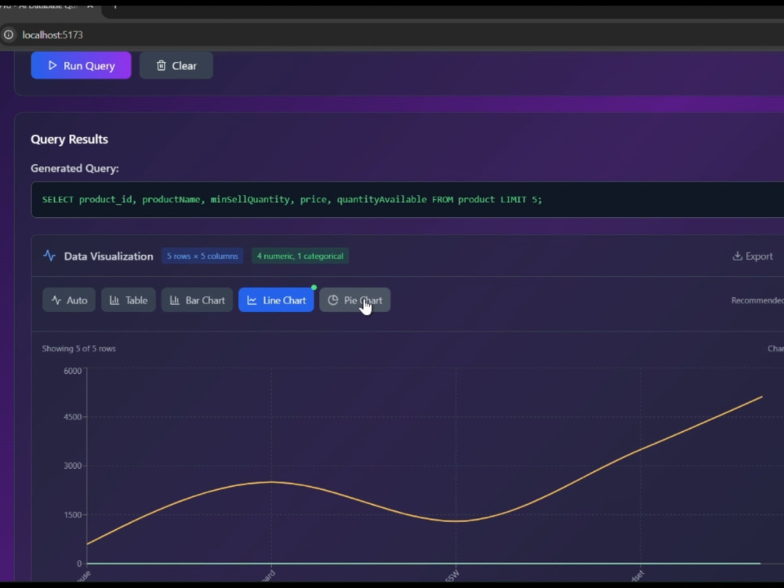Click the Data Visualization pulse icon
The image size is (784, 588).
[x=49, y=256]
